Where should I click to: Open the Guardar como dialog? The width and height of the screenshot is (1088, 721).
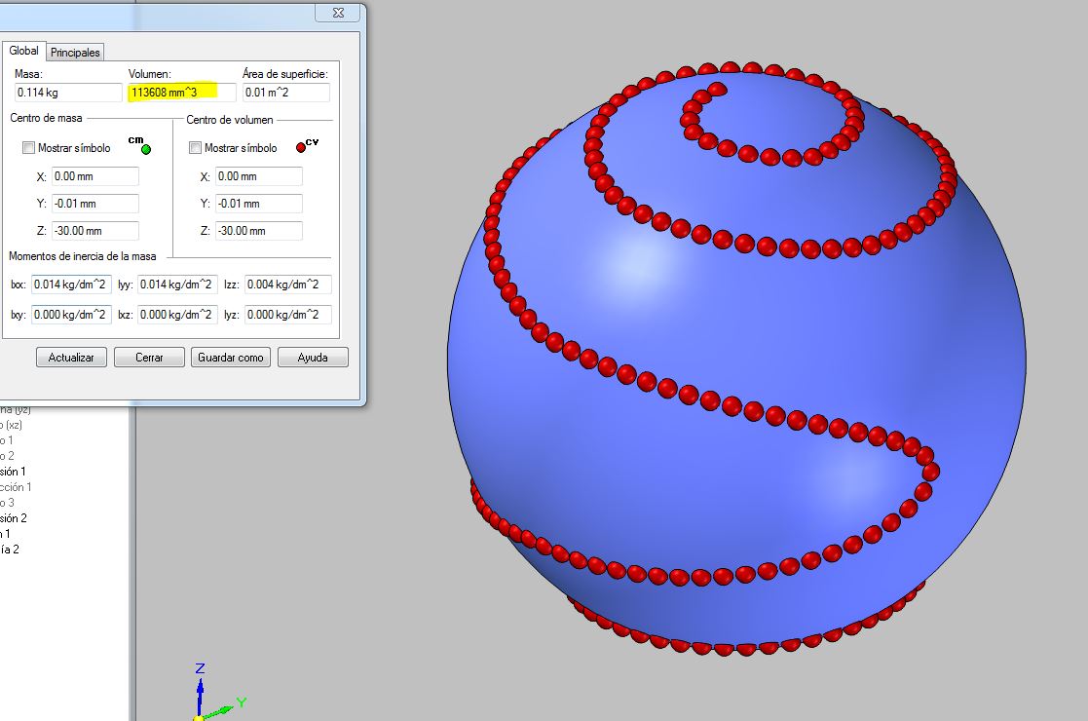coord(230,358)
